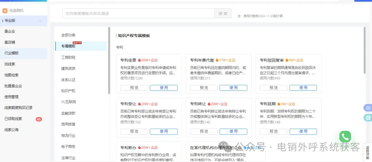Click the flame icon on 专利变更 card
This screenshot has height=162, width=372.
tap(139, 60)
